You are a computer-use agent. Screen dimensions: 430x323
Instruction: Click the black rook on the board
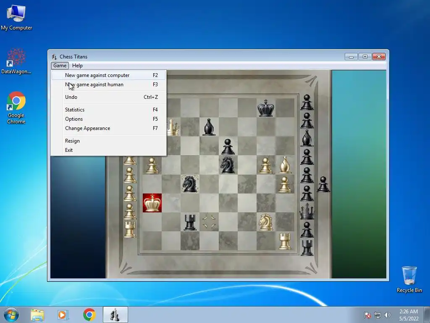pos(190,222)
